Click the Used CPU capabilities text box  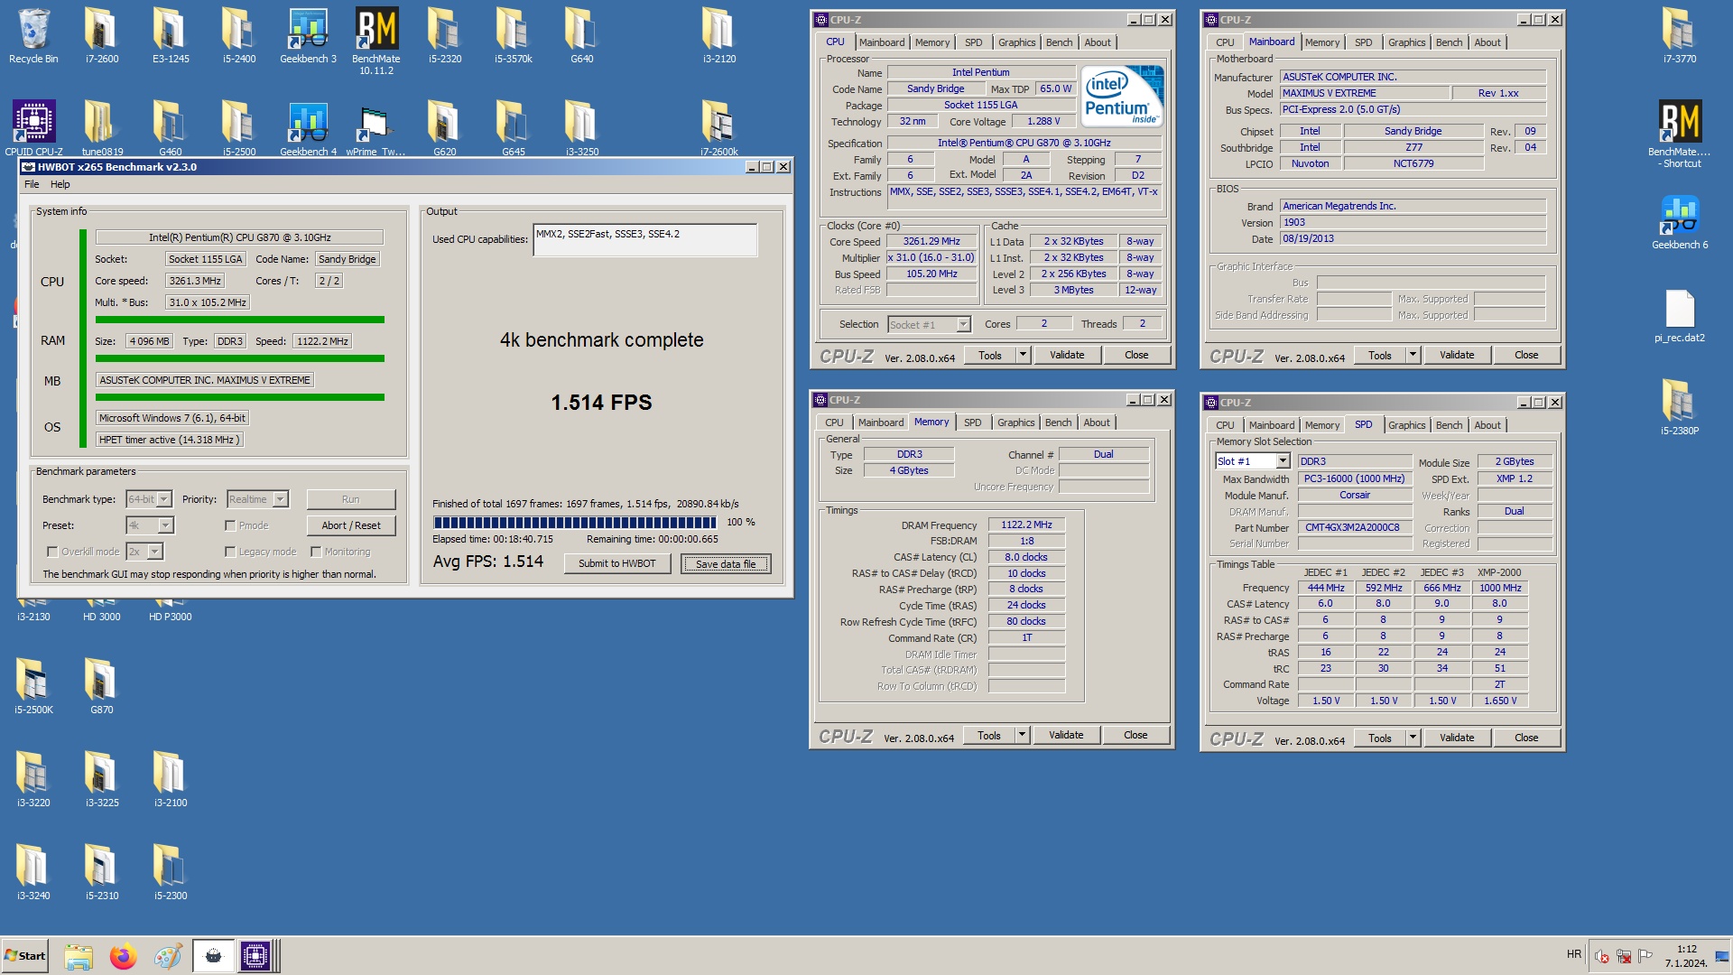tap(644, 239)
